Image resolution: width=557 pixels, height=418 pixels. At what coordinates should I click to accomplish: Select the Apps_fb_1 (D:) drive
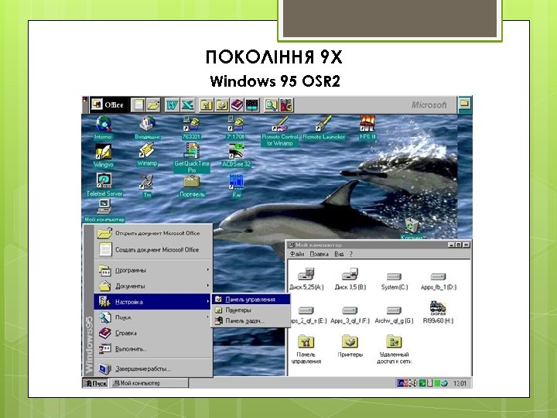pyautogui.click(x=439, y=281)
